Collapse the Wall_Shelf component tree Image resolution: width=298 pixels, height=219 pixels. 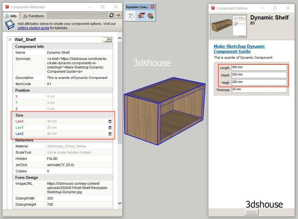pos(10,40)
